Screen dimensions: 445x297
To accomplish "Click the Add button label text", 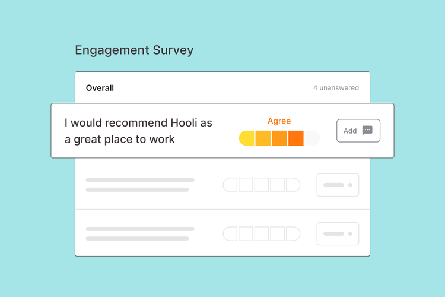I will [350, 131].
